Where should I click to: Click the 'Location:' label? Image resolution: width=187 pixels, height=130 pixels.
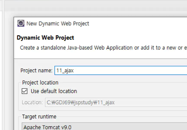point(32,102)
